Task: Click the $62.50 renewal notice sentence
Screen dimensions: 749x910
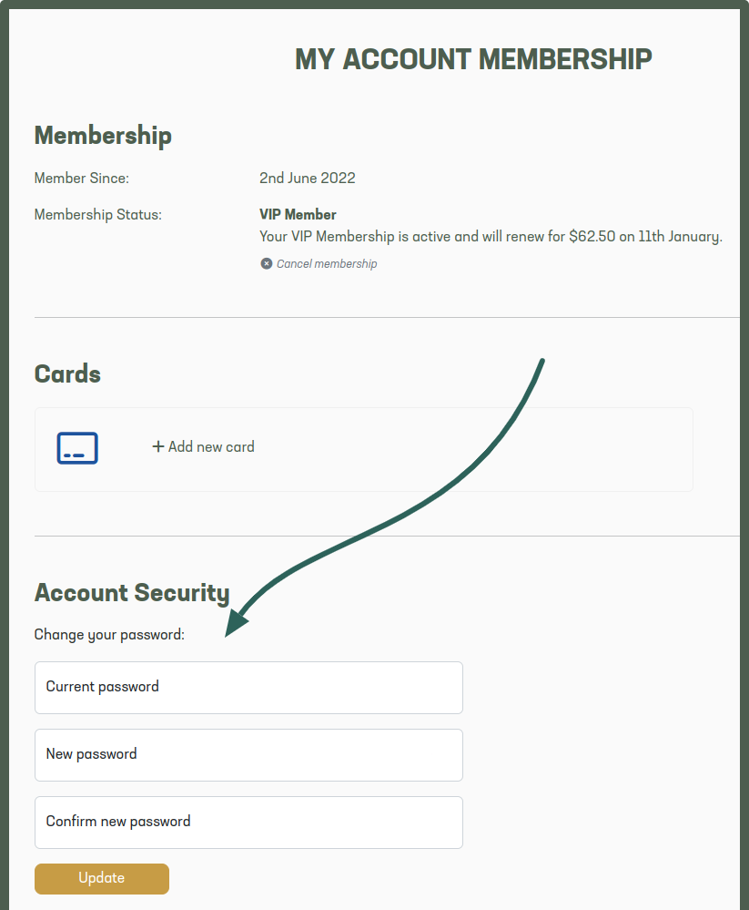Action: click(491, 237)
